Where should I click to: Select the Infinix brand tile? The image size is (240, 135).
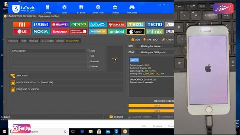[x=155, y=31]
